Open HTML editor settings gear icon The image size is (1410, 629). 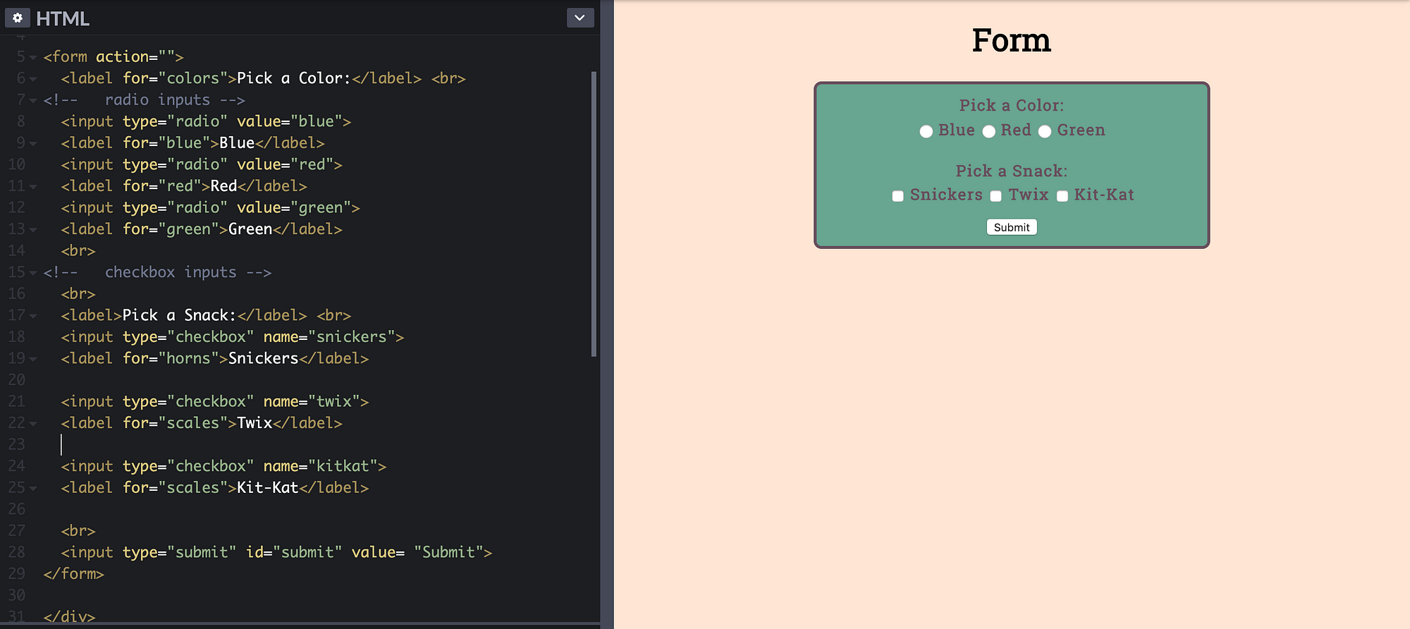point(17,18)
